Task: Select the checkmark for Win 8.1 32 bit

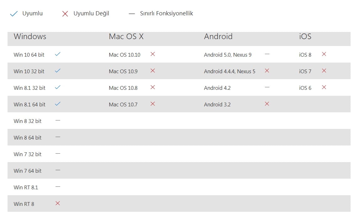Action: pyautogui.click(x=58, y=87)
